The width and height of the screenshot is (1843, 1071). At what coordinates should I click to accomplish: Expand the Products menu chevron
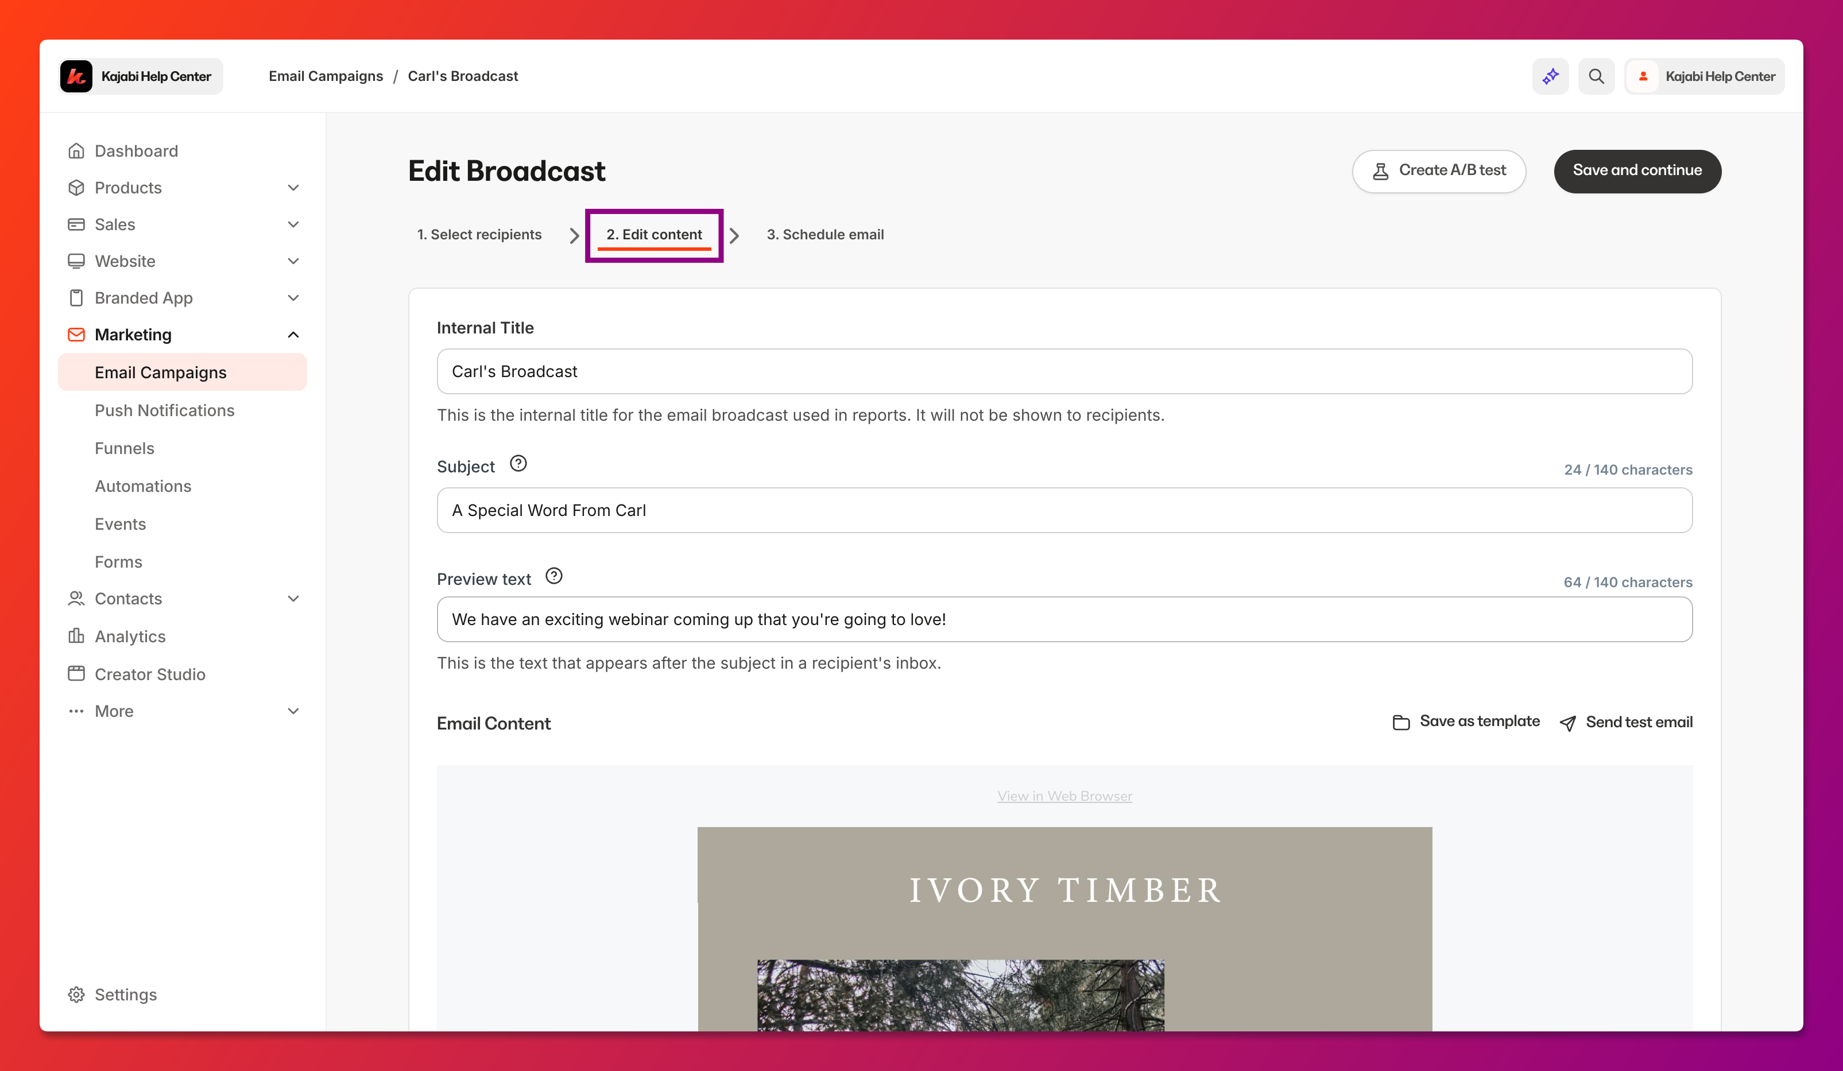pyautogui.click(x=293, y=188)
